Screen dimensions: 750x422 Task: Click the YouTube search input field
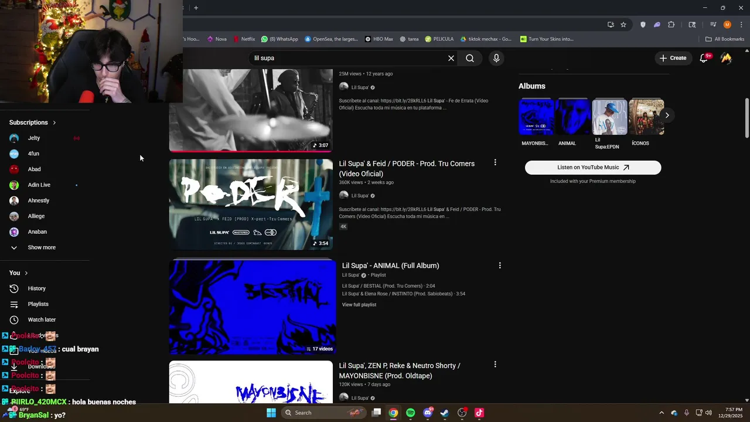(349, 58)
